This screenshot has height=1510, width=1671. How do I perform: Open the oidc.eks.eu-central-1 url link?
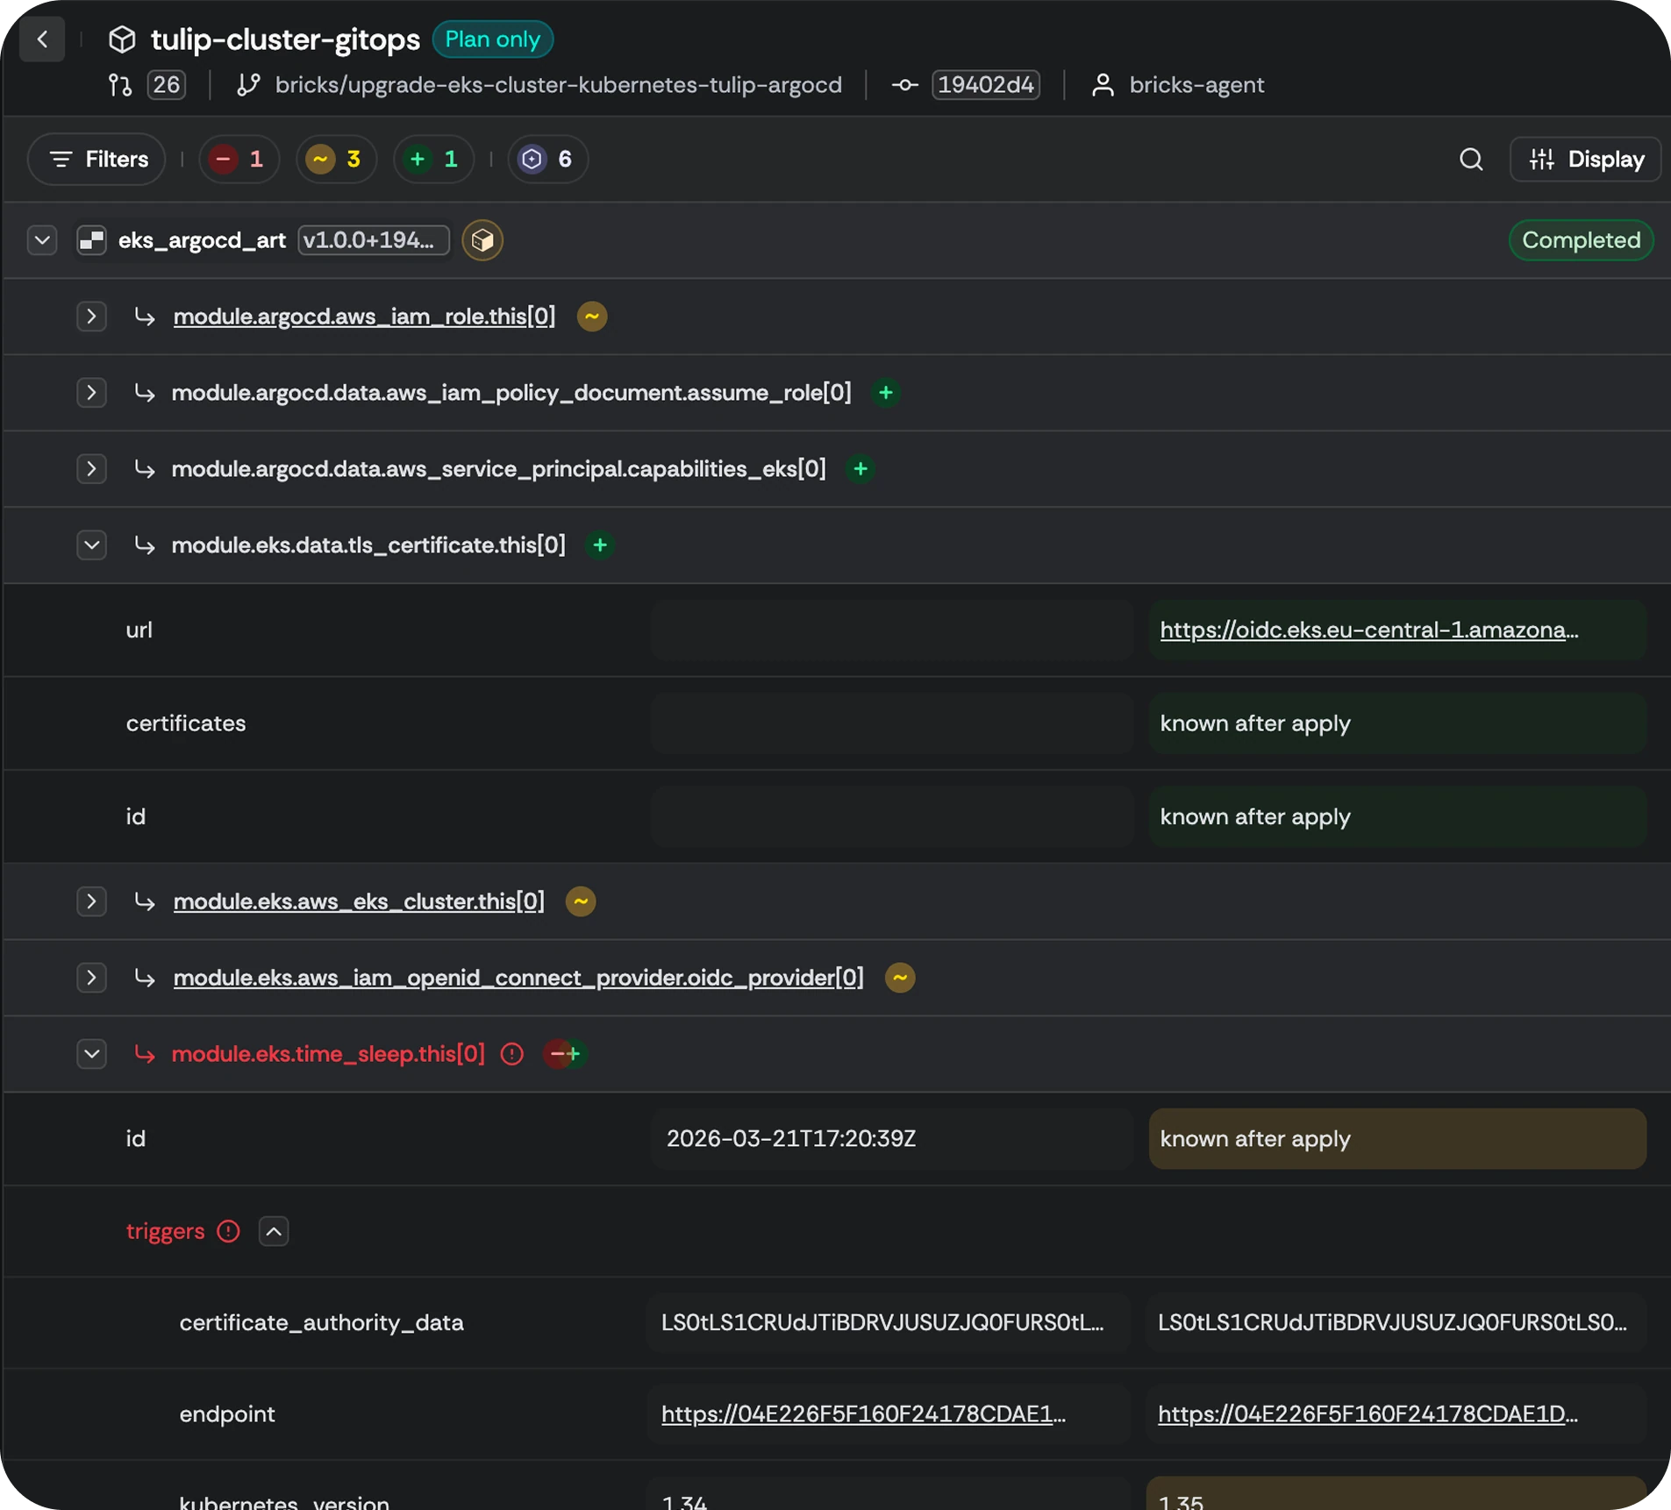[1369, 630]
